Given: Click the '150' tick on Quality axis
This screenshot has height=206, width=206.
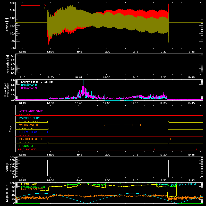Looking at the screenshot, I should click(x=12, y=167).
